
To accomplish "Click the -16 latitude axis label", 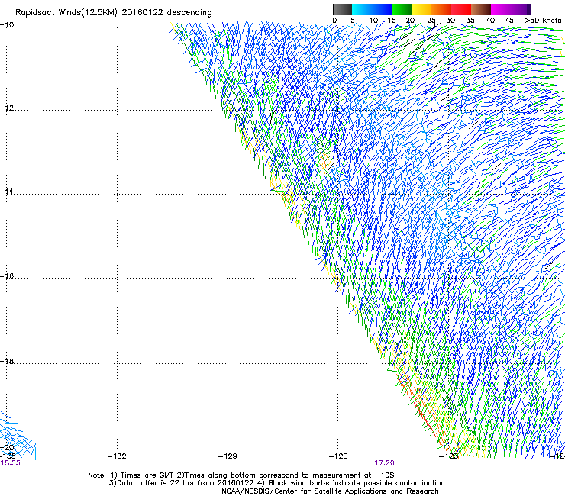I will point(7,276).
